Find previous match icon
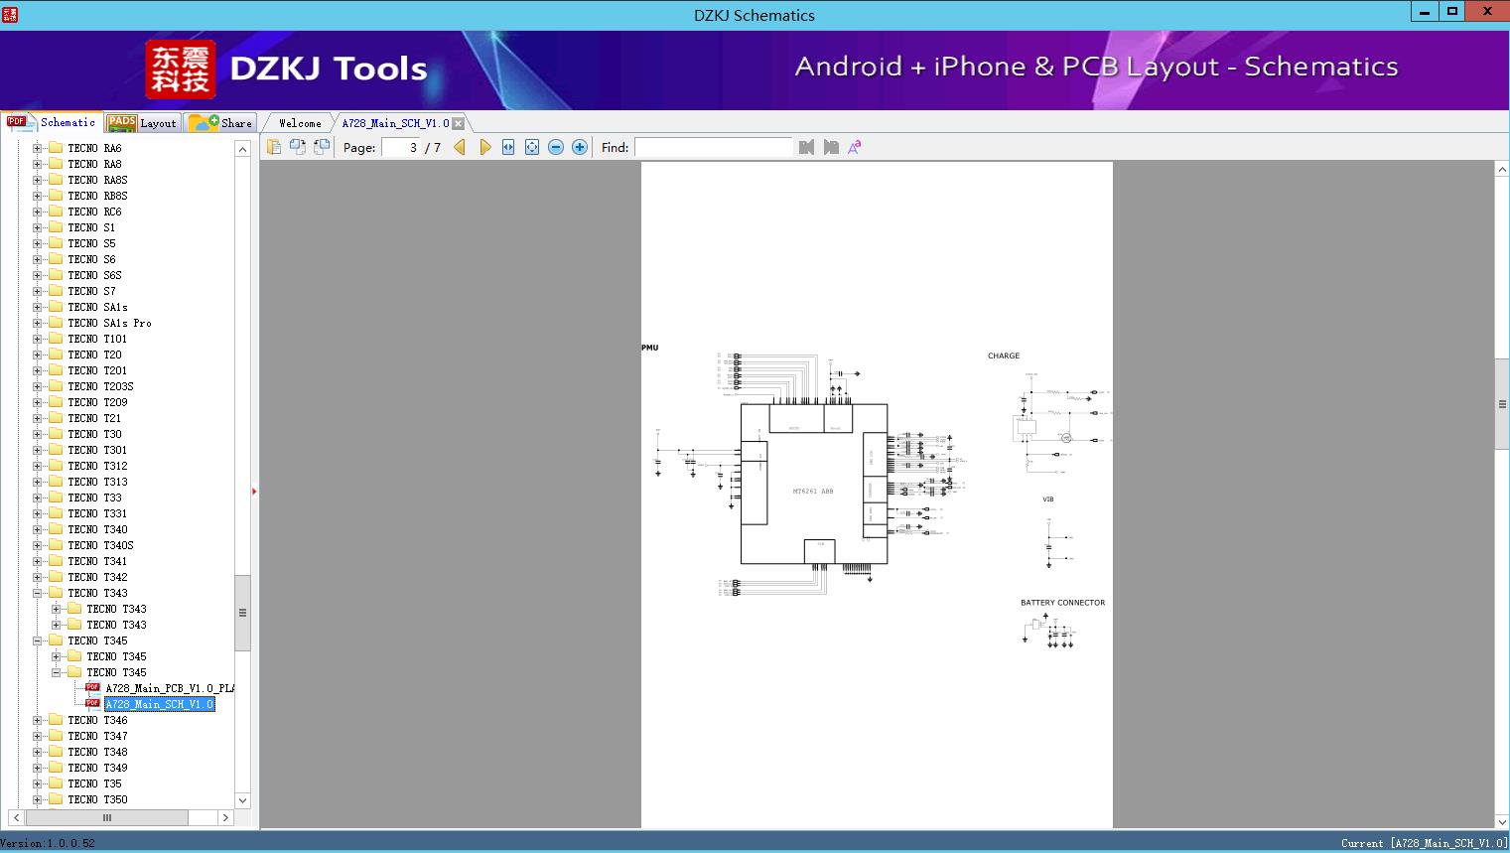Screen dimensions: 1510x853 (806, 147)
